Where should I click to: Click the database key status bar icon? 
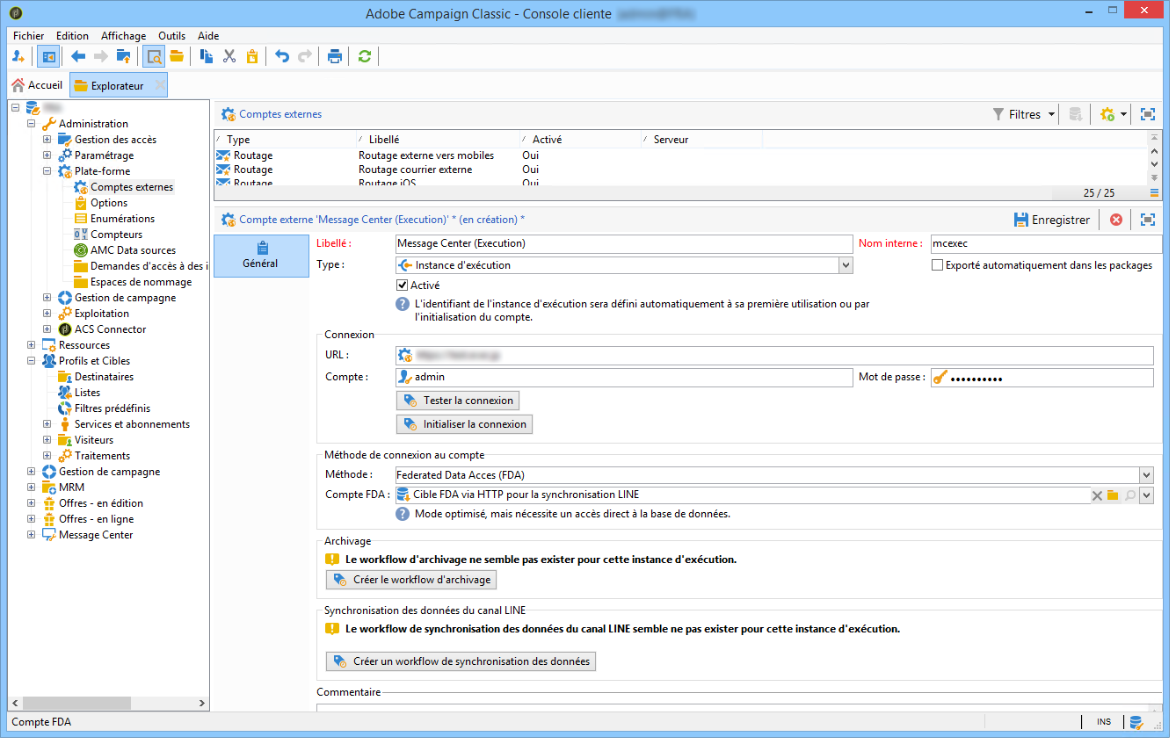coord(1136,722)
